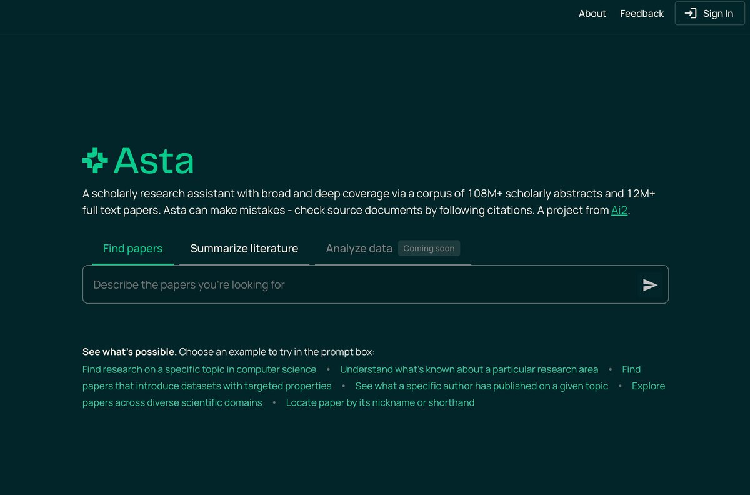Click the send arrow icon in prompt box
Screen dimensions: 750x495
[x=650, y=285]
